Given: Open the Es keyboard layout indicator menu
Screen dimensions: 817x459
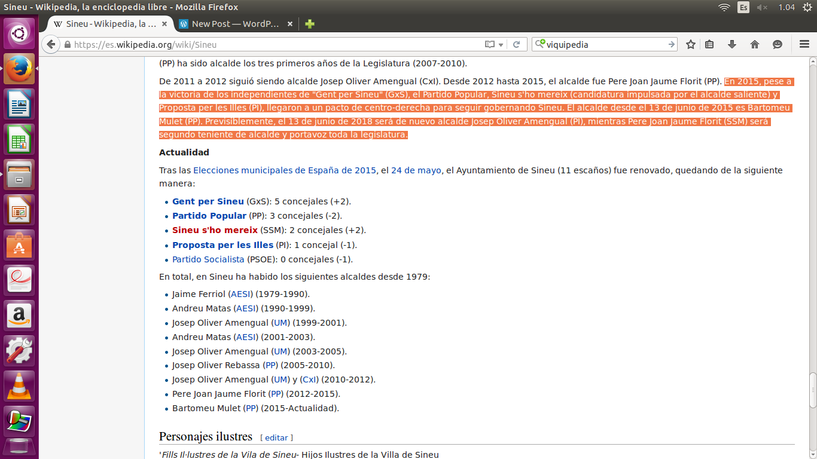Looking at the screenshot, I should (743, 7).
